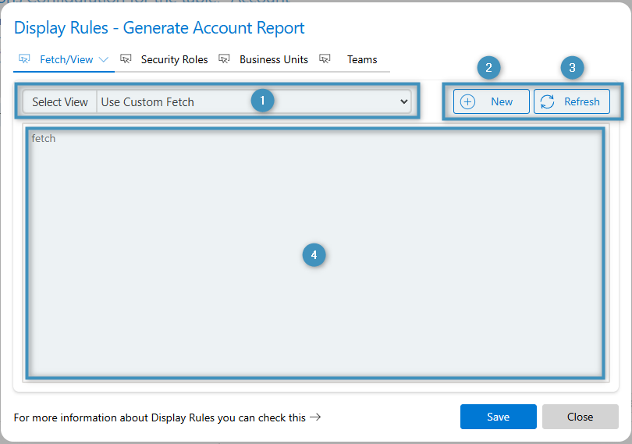Save the display rules
632x444 pixels.
tap(498, 417)
